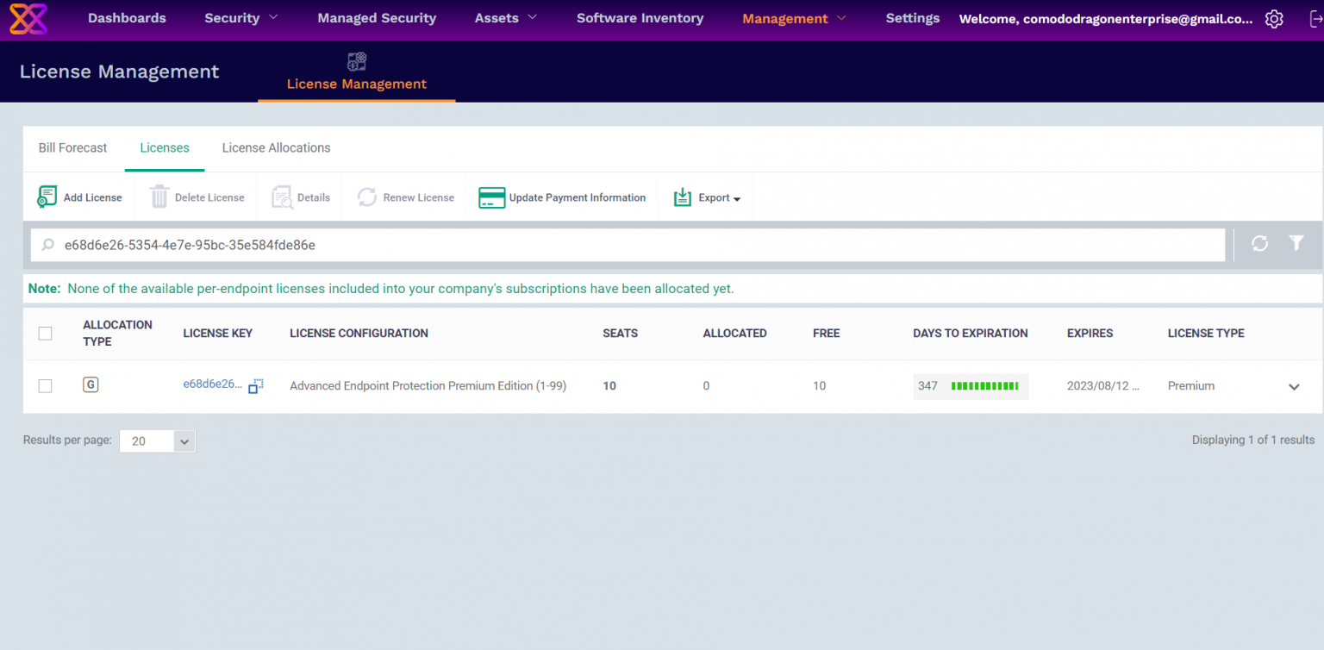Click the Renew License refresh icon
This screenshot has height=650, width=1324.
click(367, 197)
